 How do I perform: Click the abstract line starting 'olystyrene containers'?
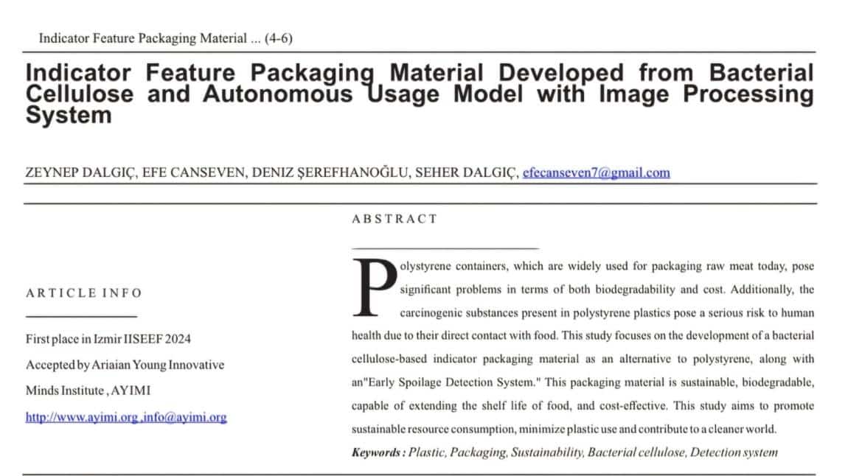click(x=607, y=266)
